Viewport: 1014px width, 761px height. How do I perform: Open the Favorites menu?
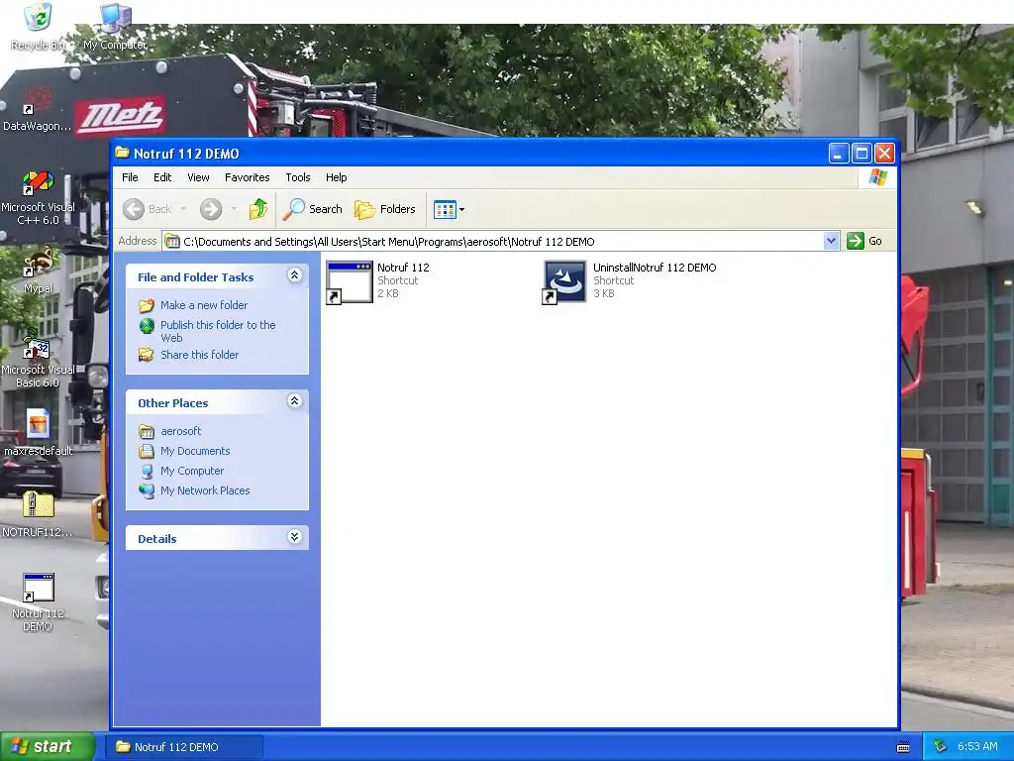coord(247,177)
